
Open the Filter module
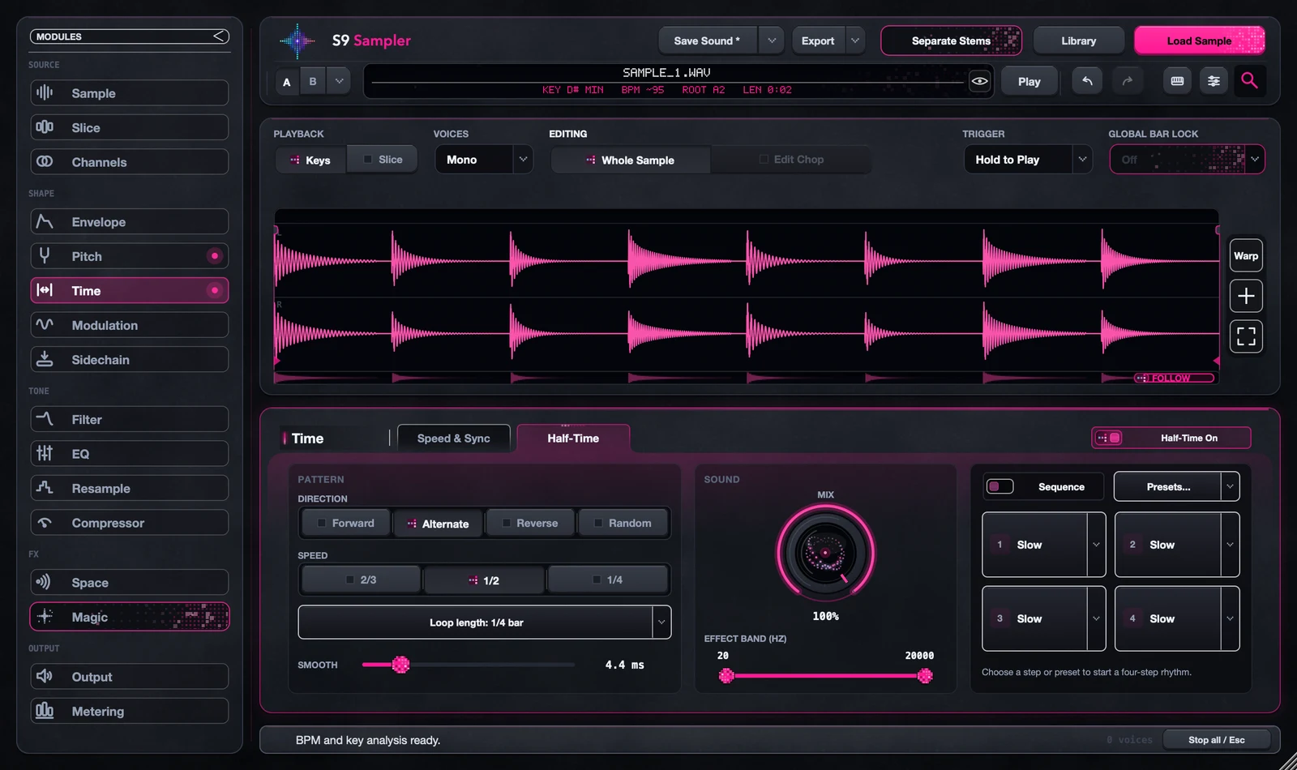(130, 420)
